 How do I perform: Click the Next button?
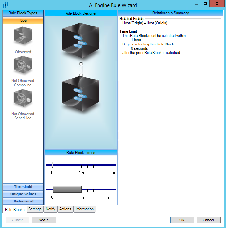click(x=44, y=220)
